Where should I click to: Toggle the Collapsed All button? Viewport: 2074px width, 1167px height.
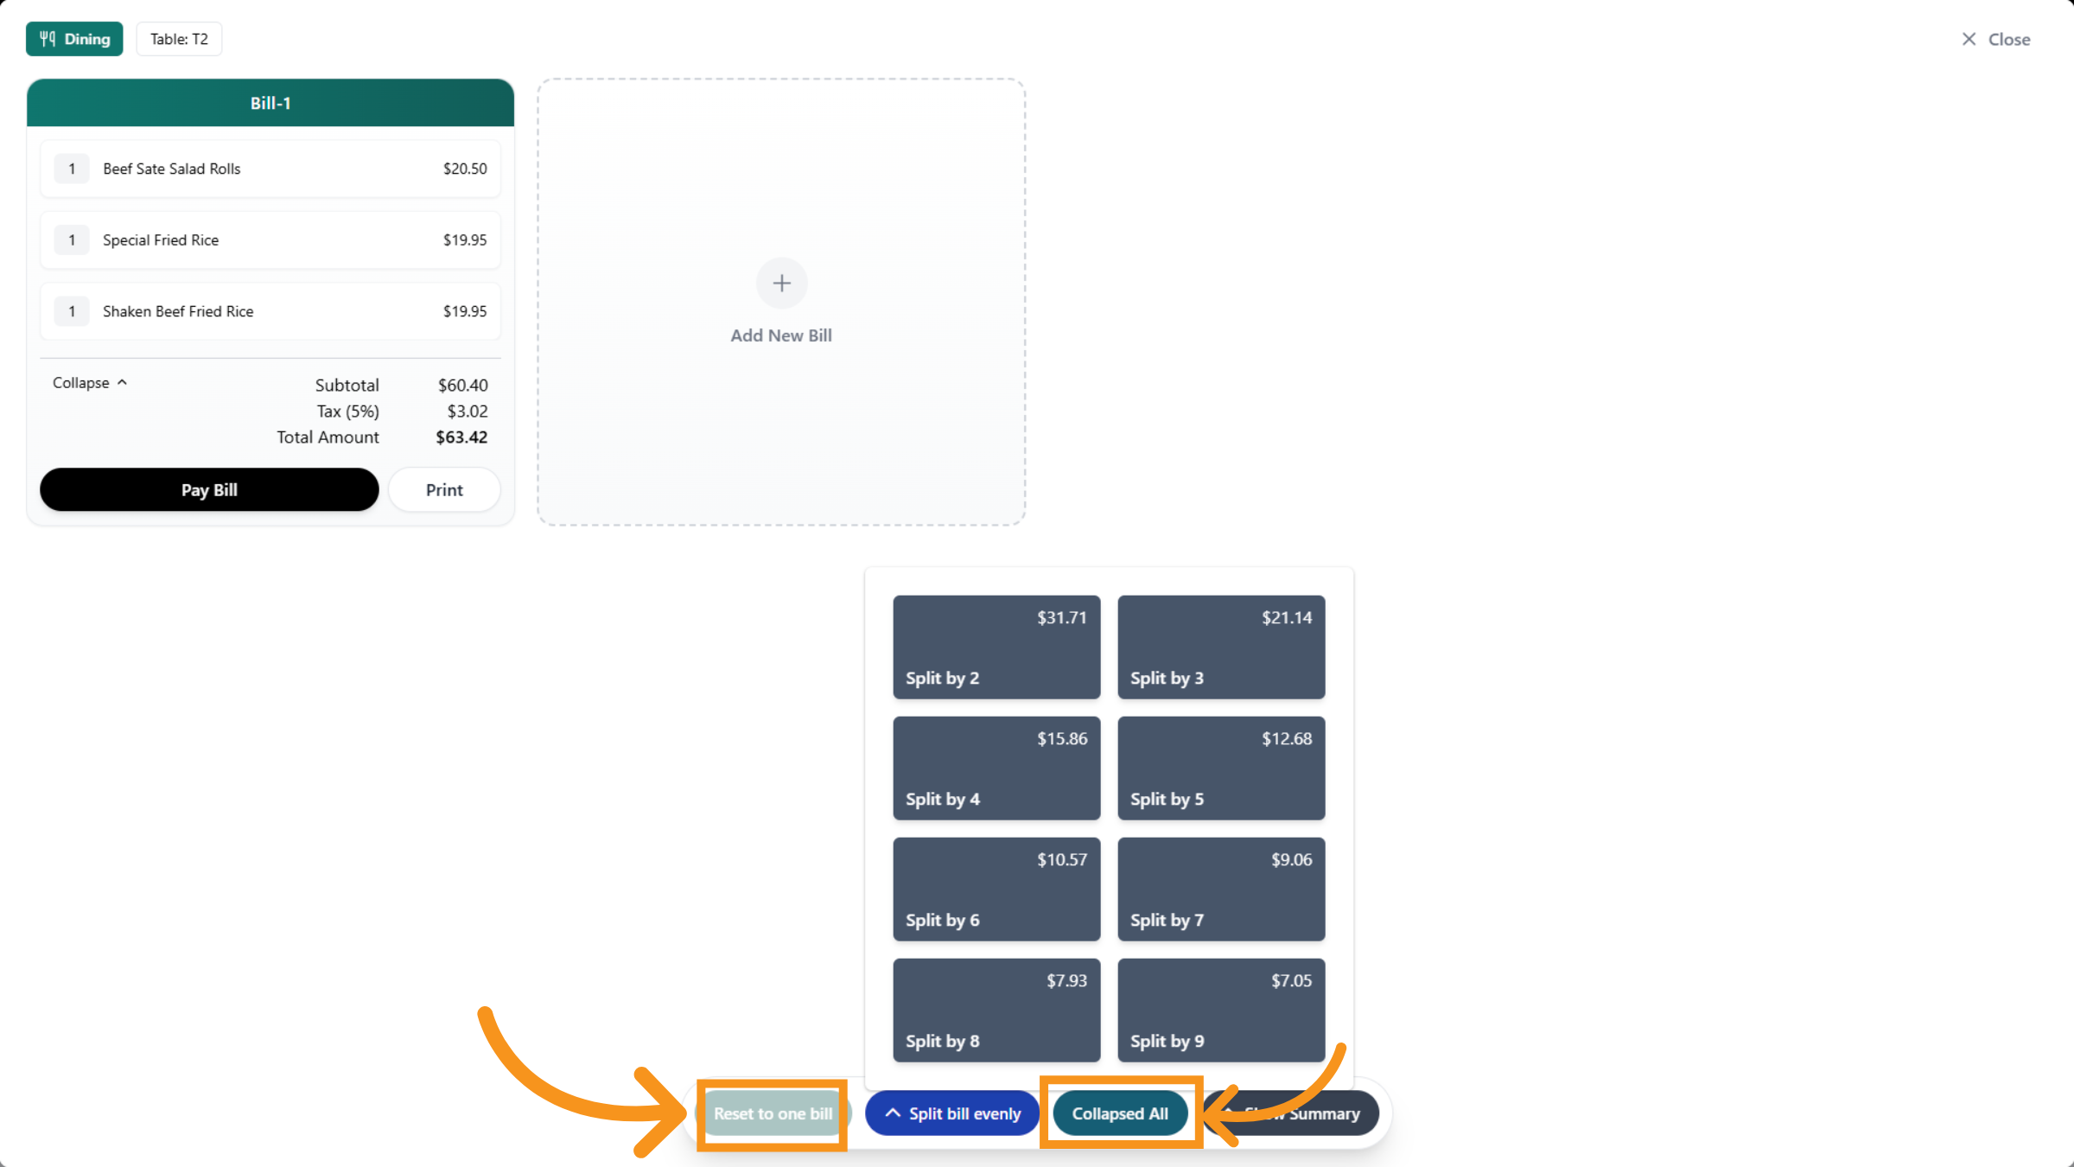[x=1120, y=1113]
